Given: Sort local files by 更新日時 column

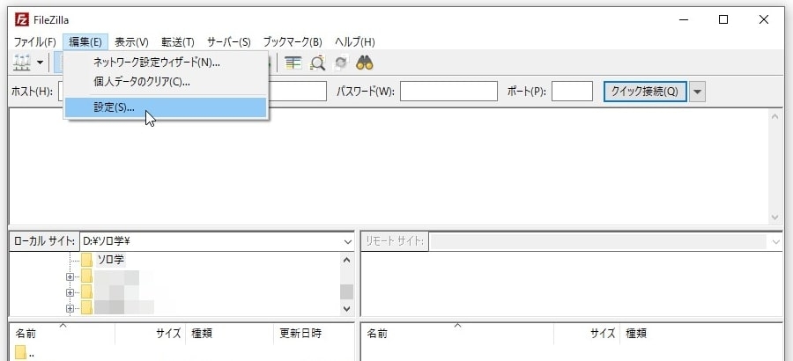Looking at the screenshot, I should 300,334.
